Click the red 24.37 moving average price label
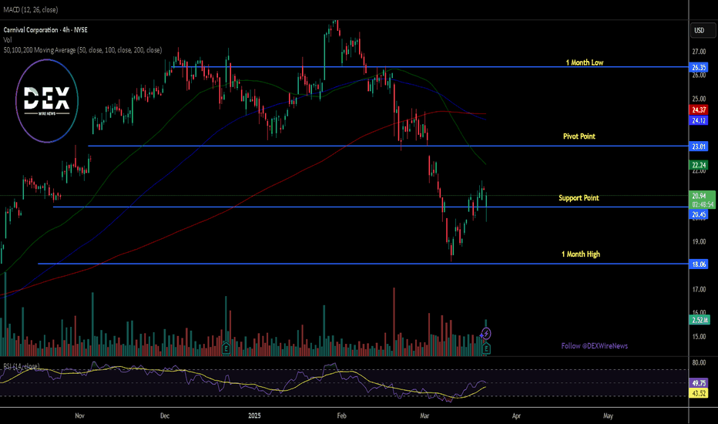 699,110
